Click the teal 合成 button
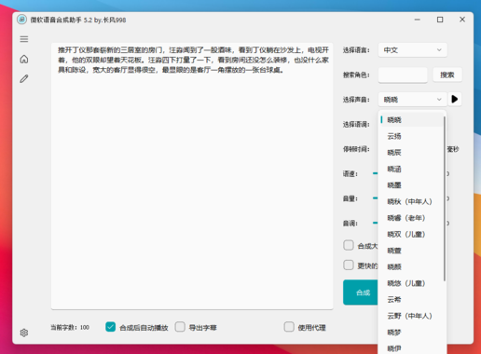 click(x=361, y=293)
